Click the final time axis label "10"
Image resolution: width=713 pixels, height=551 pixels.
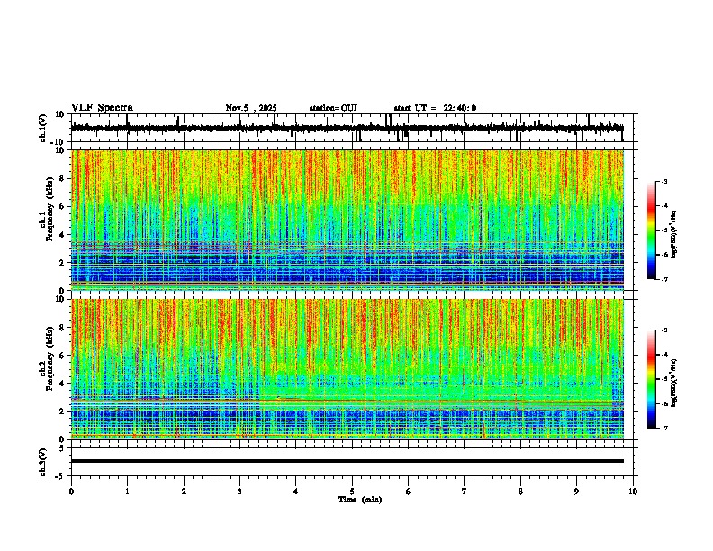pos(633,492)
